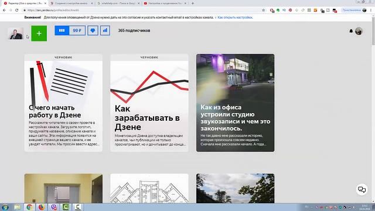
Task: Open draft card "Как зарабатывать в Дзене"
Action: coord(149,103)
